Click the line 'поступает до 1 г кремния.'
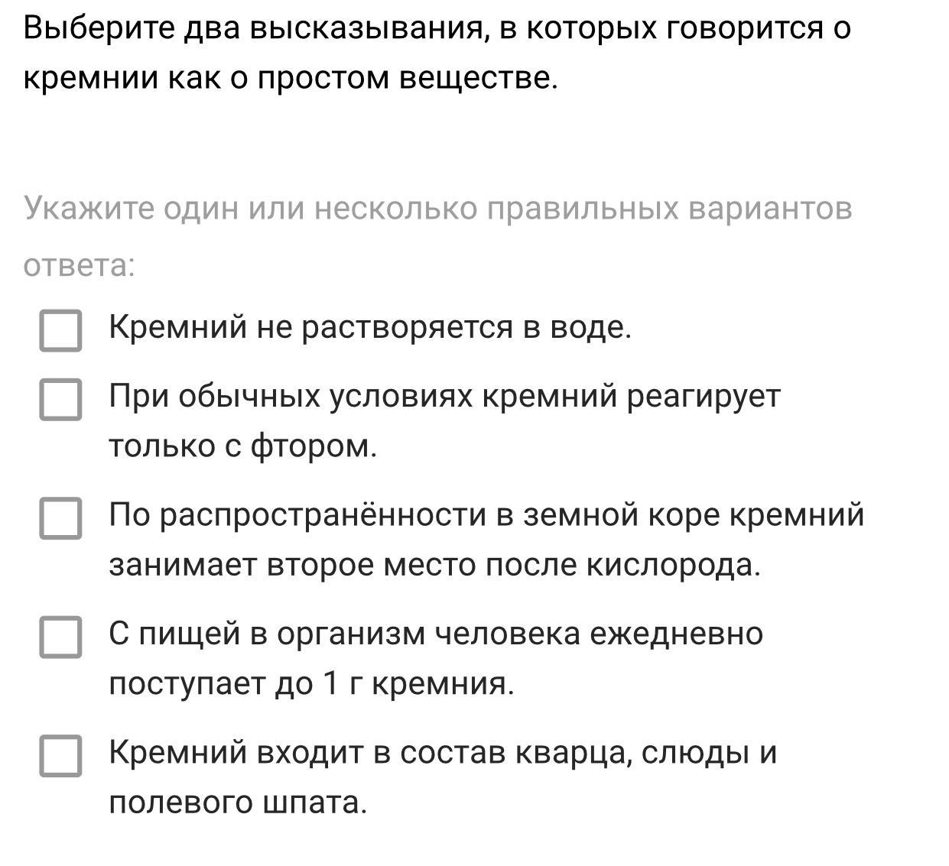Viewport: 949px width, 866px height. 311,683
